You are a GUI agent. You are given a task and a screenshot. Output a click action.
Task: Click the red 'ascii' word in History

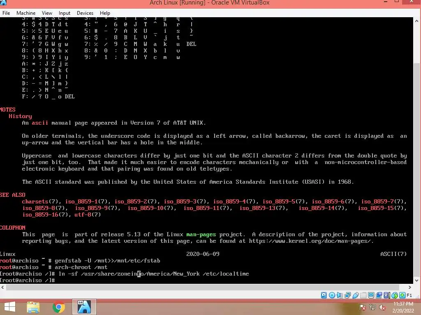[x=40, y=123]
